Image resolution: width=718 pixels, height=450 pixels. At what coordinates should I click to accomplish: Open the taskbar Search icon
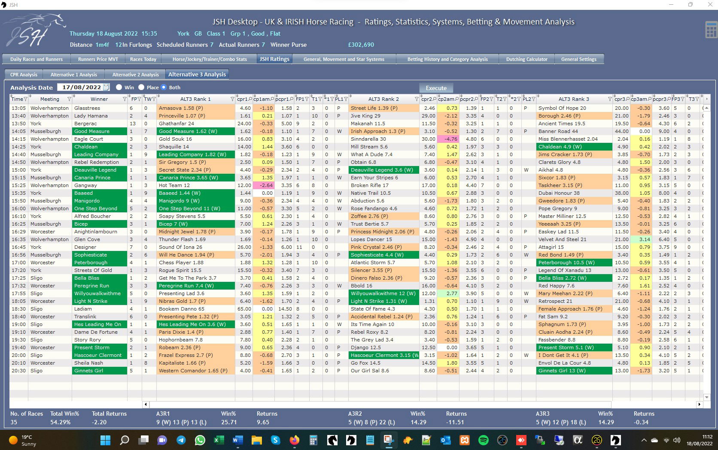125,440
